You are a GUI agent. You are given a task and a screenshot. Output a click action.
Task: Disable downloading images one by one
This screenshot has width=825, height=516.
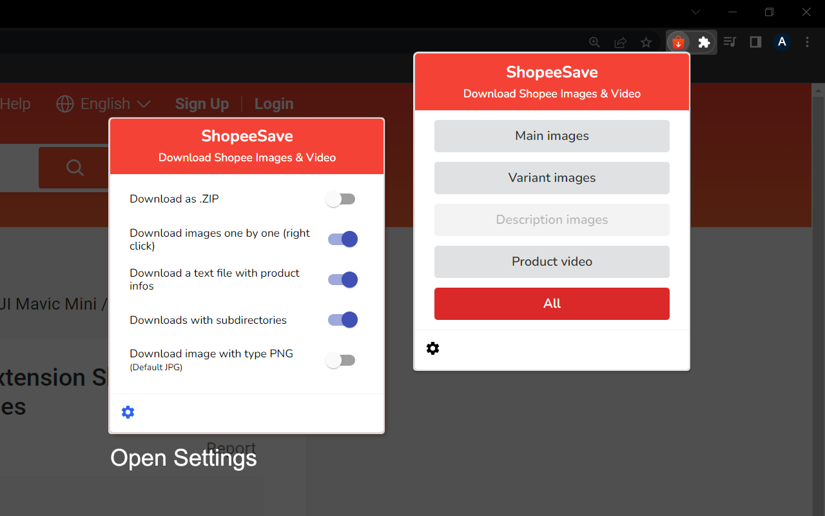[342, 239]
